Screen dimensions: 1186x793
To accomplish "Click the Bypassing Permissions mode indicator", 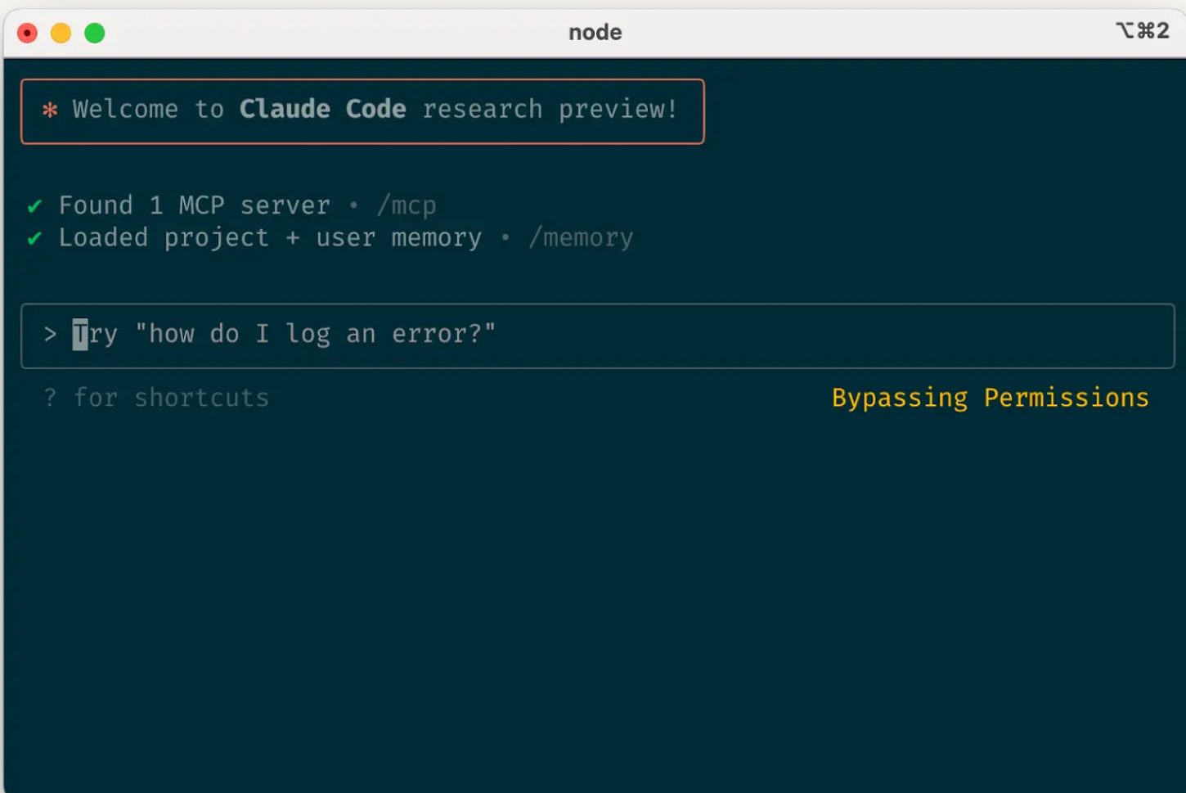I will (x=990, y=398).
